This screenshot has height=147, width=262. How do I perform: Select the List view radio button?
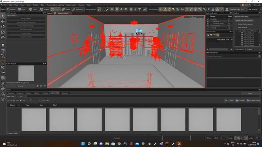point(8,101)
